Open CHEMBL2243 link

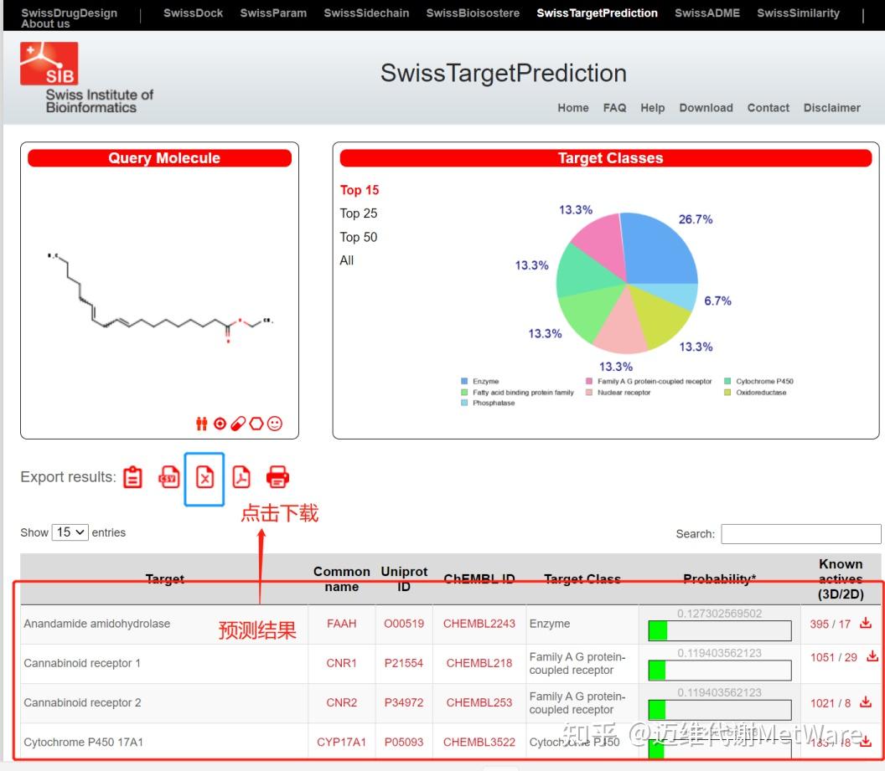click(479, 624)
